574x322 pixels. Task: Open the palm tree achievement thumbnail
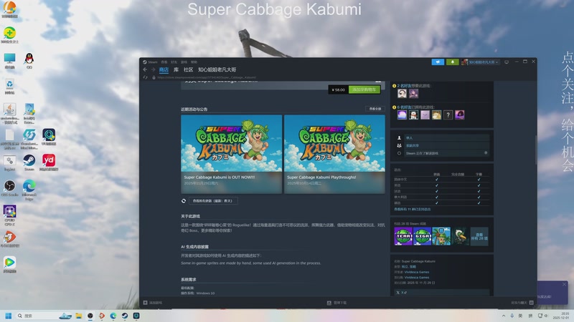441,236
